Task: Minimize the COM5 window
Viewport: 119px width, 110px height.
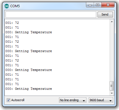Action: tap(90, 5)
